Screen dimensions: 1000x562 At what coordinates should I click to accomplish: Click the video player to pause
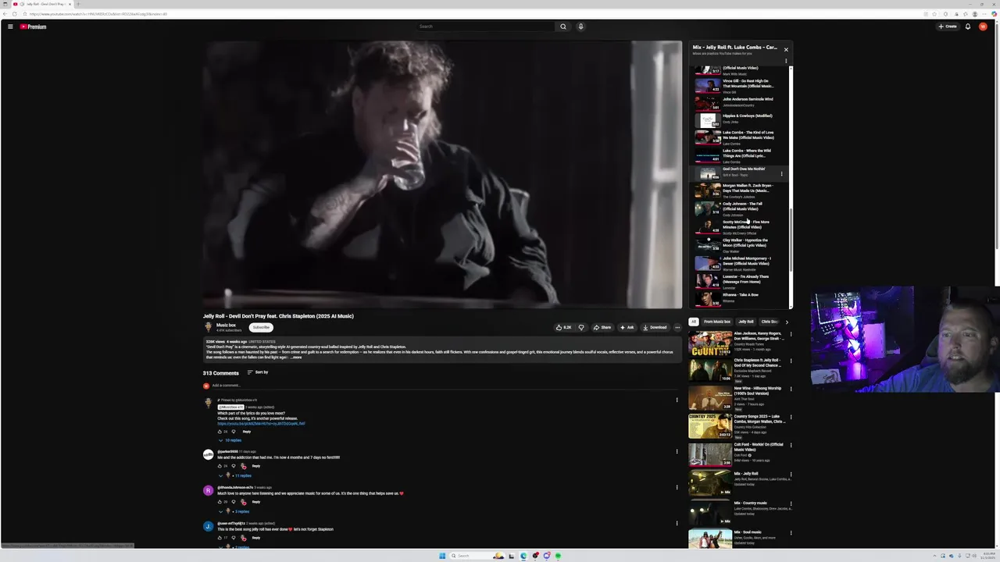click(442, 175)
